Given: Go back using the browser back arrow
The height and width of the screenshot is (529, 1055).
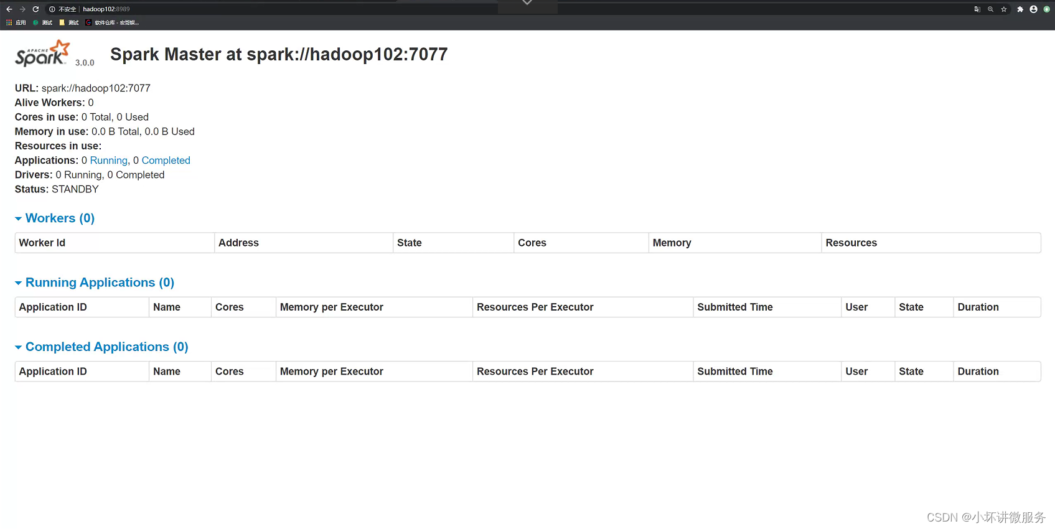Looking at the screenshot, I should tap(9, 9).
